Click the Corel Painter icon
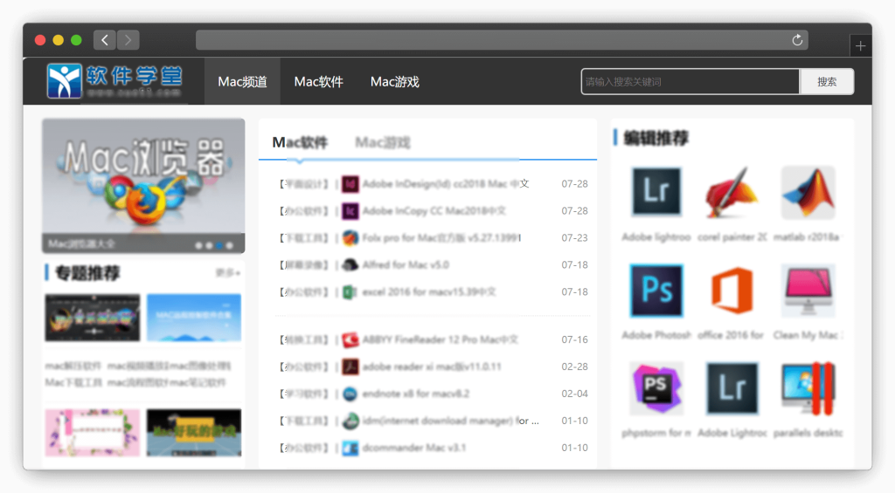This screenshot has width=895, height=493. pos(732,193)
